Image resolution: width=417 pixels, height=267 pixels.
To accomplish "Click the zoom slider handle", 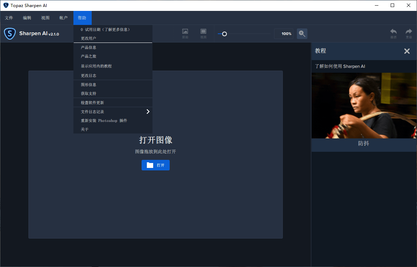I will pos(224,34).
